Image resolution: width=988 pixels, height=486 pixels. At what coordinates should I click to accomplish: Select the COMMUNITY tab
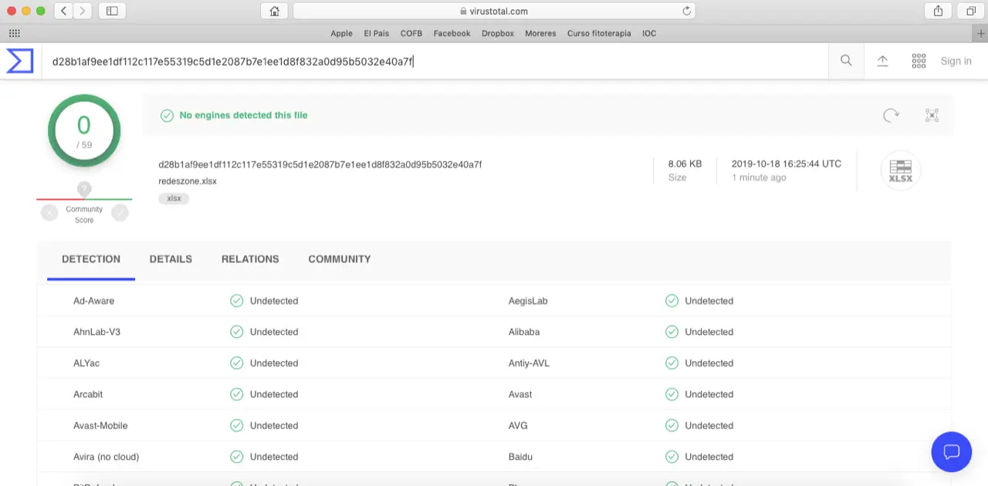pos(340,259)
